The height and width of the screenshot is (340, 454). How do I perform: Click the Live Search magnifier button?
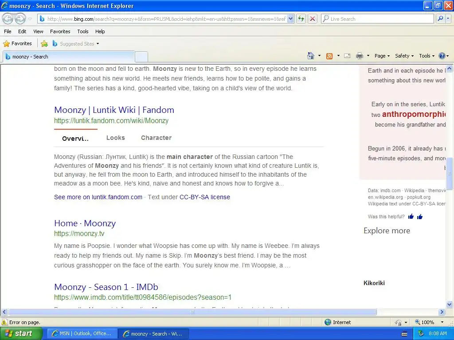(x=440, y=19)
